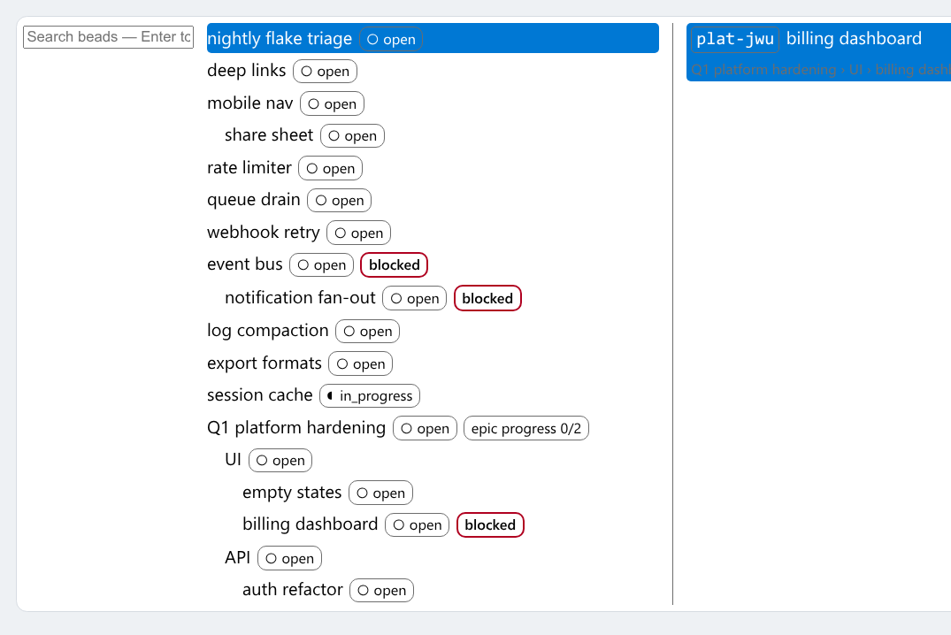Click open status badge on UI row
This screenshot has height=635, width=951.
(x=280, y=461)
